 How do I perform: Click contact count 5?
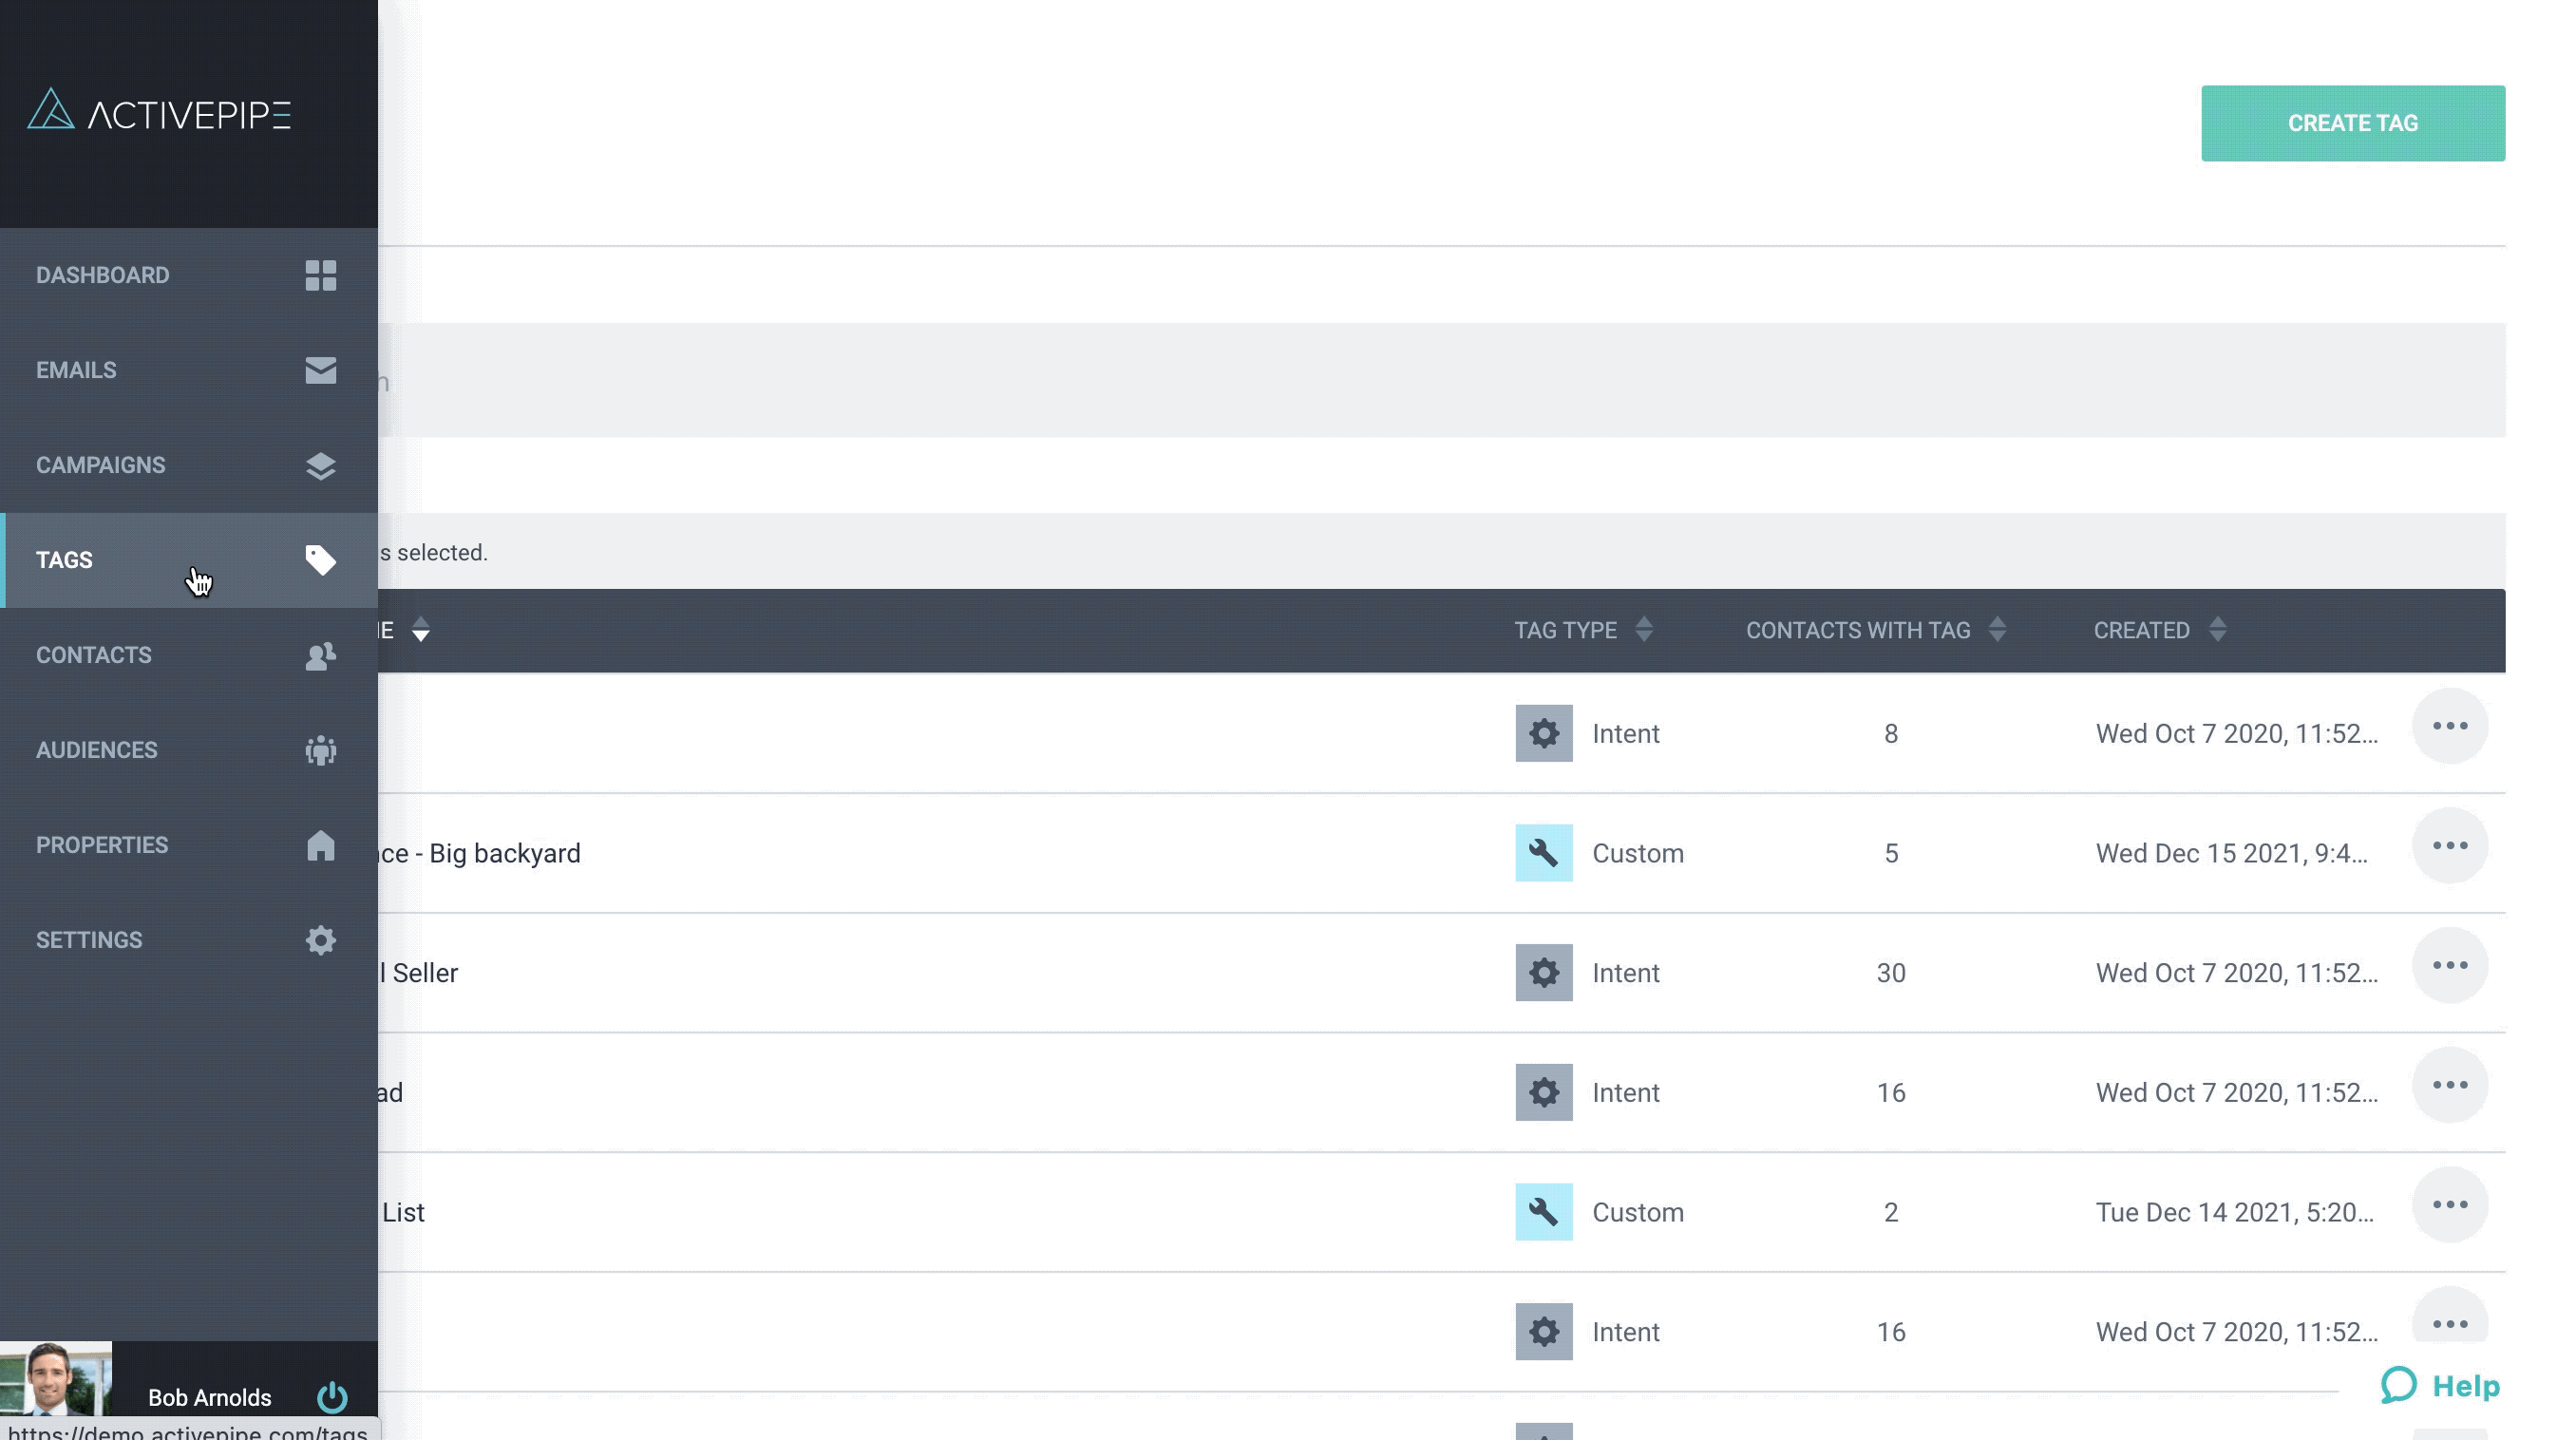(x=1890, y=853)
